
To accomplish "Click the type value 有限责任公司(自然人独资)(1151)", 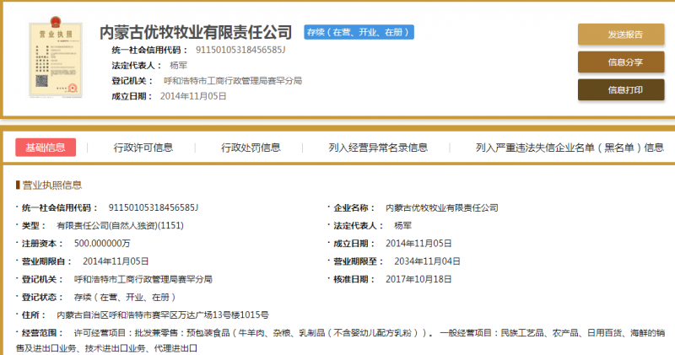I will pos(120,225).
